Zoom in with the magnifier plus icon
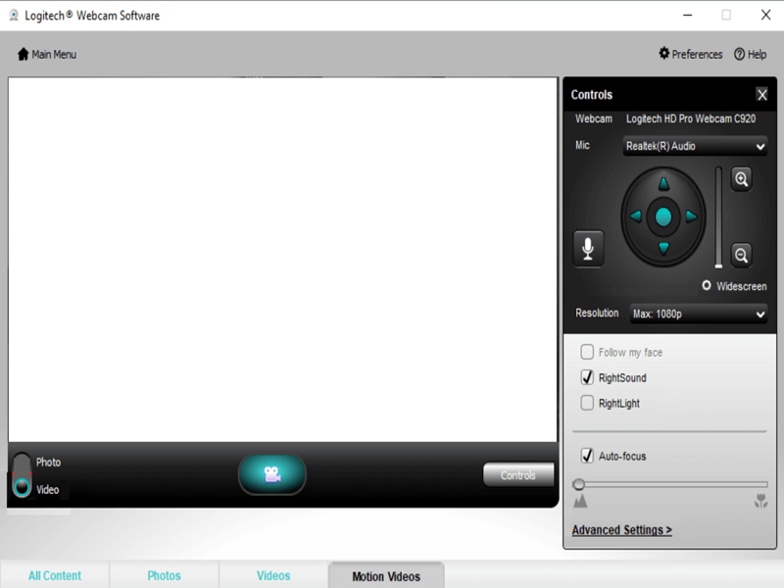 tap(742, 180)
